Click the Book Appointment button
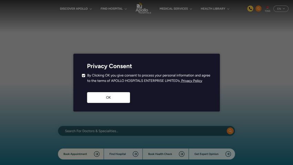 (x=81, y=154)
